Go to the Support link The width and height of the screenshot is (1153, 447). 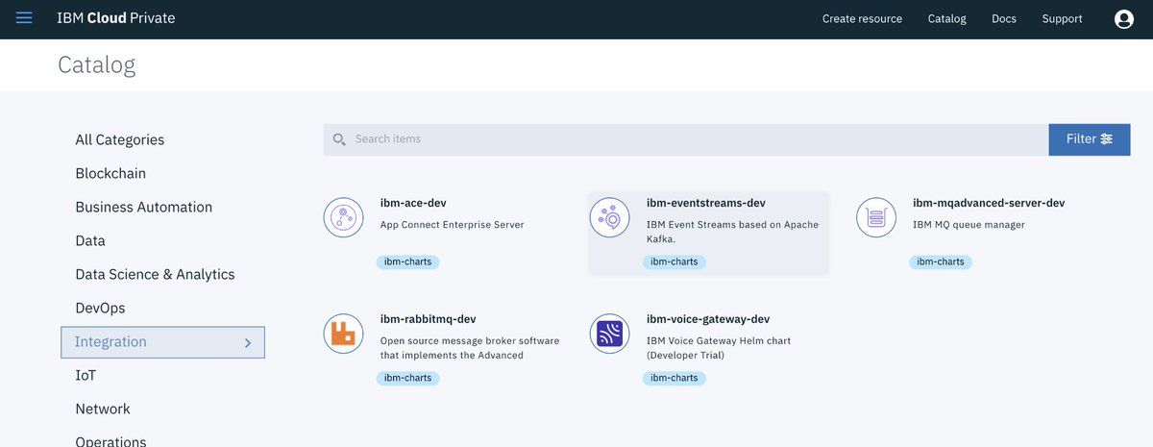[x=1062, y=19]
